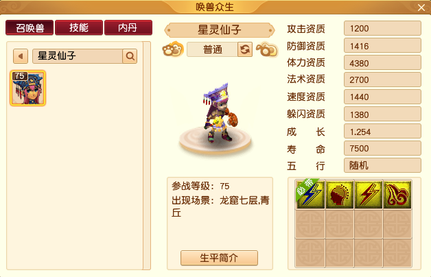Open the 技能 tab

[79, 27]
